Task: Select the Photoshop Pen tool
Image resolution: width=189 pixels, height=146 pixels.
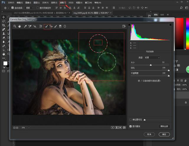Action: coord(4,46)
